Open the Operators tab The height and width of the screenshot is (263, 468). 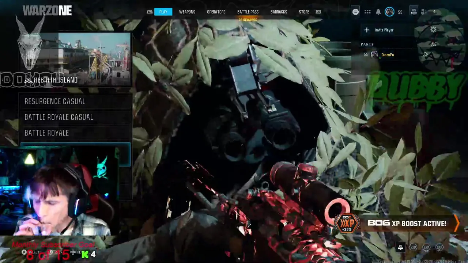[216, 12]
